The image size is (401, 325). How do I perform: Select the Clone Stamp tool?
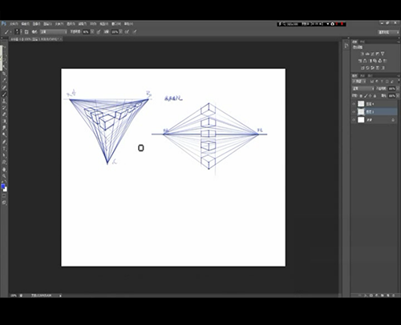5,101
